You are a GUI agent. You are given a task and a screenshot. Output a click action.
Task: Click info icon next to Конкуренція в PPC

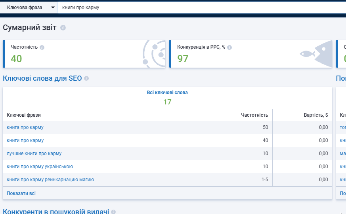point(229,47)
